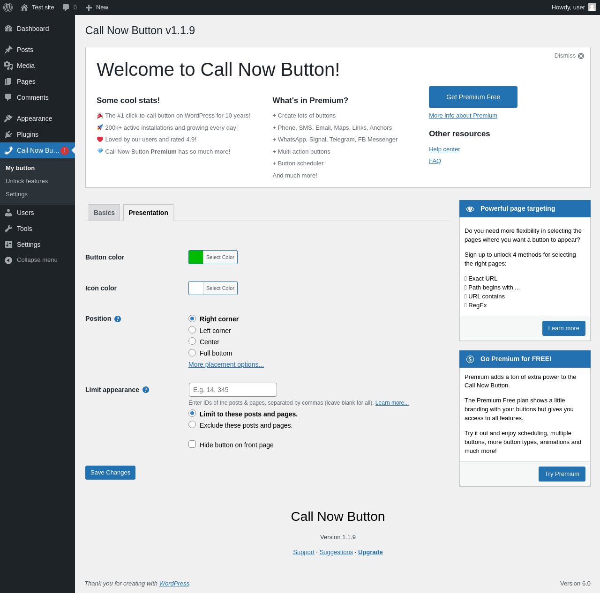Screen dimensions: 600x593
Task: Click Select Color next to Button color
Action: (x=220, y=257)
